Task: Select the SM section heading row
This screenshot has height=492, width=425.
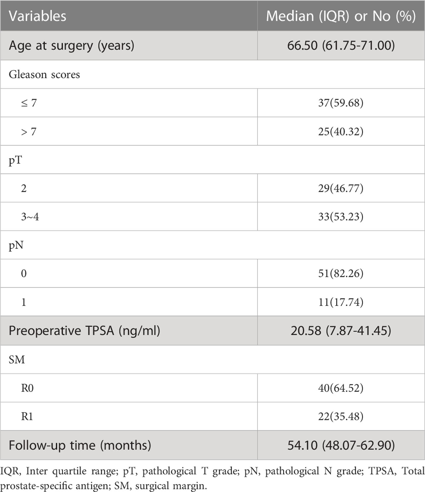Action: 212,360
